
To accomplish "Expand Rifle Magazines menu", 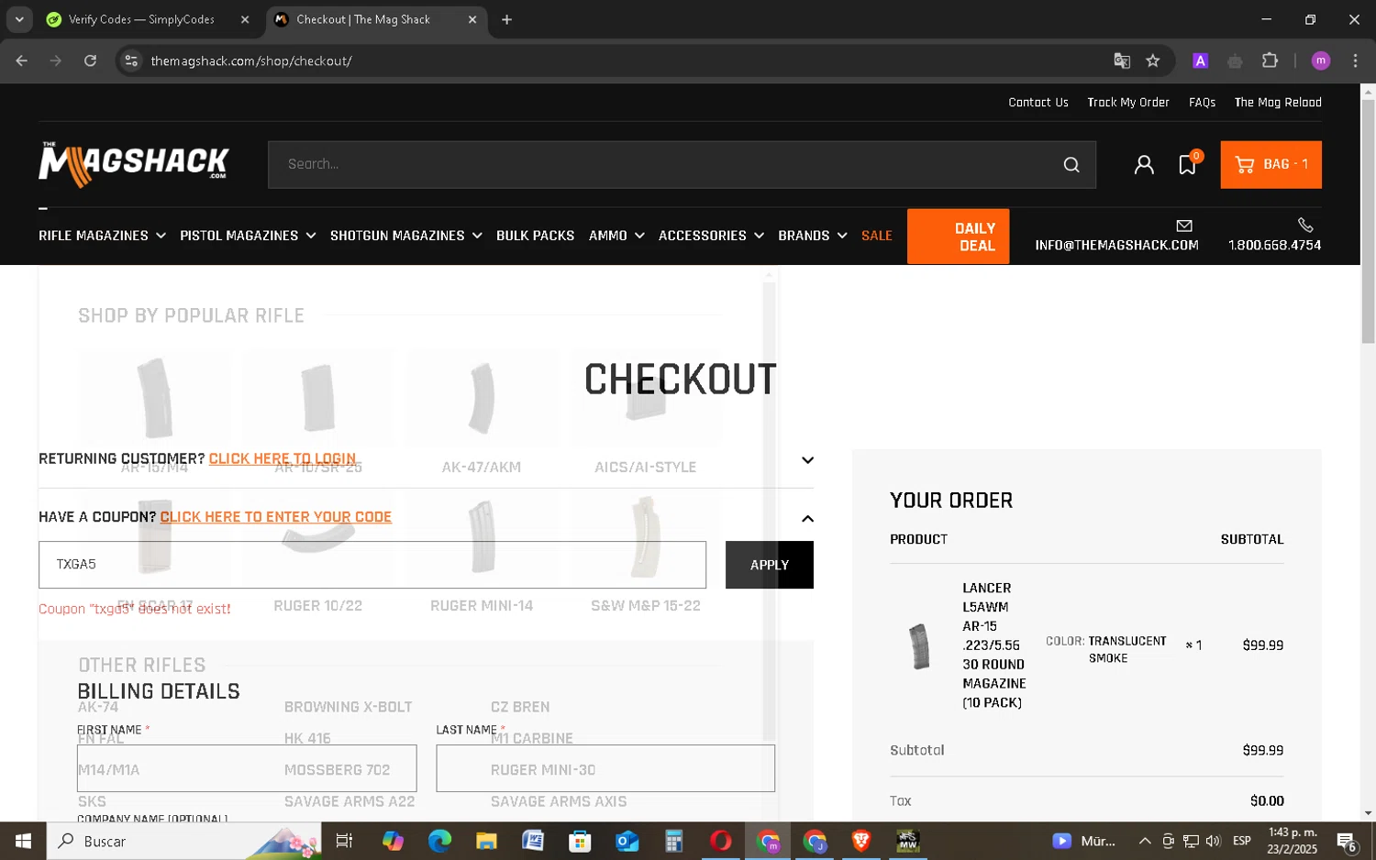I will [102, 236].
